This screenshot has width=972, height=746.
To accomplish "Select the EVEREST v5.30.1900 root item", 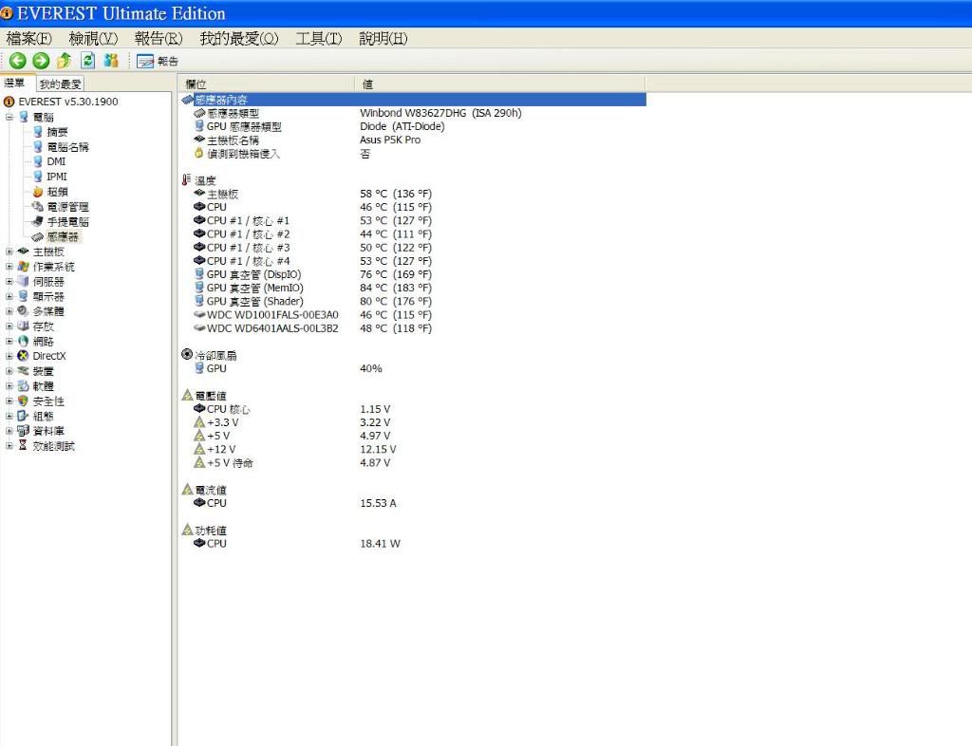I will pyautogui.click(x=67, y=102).
